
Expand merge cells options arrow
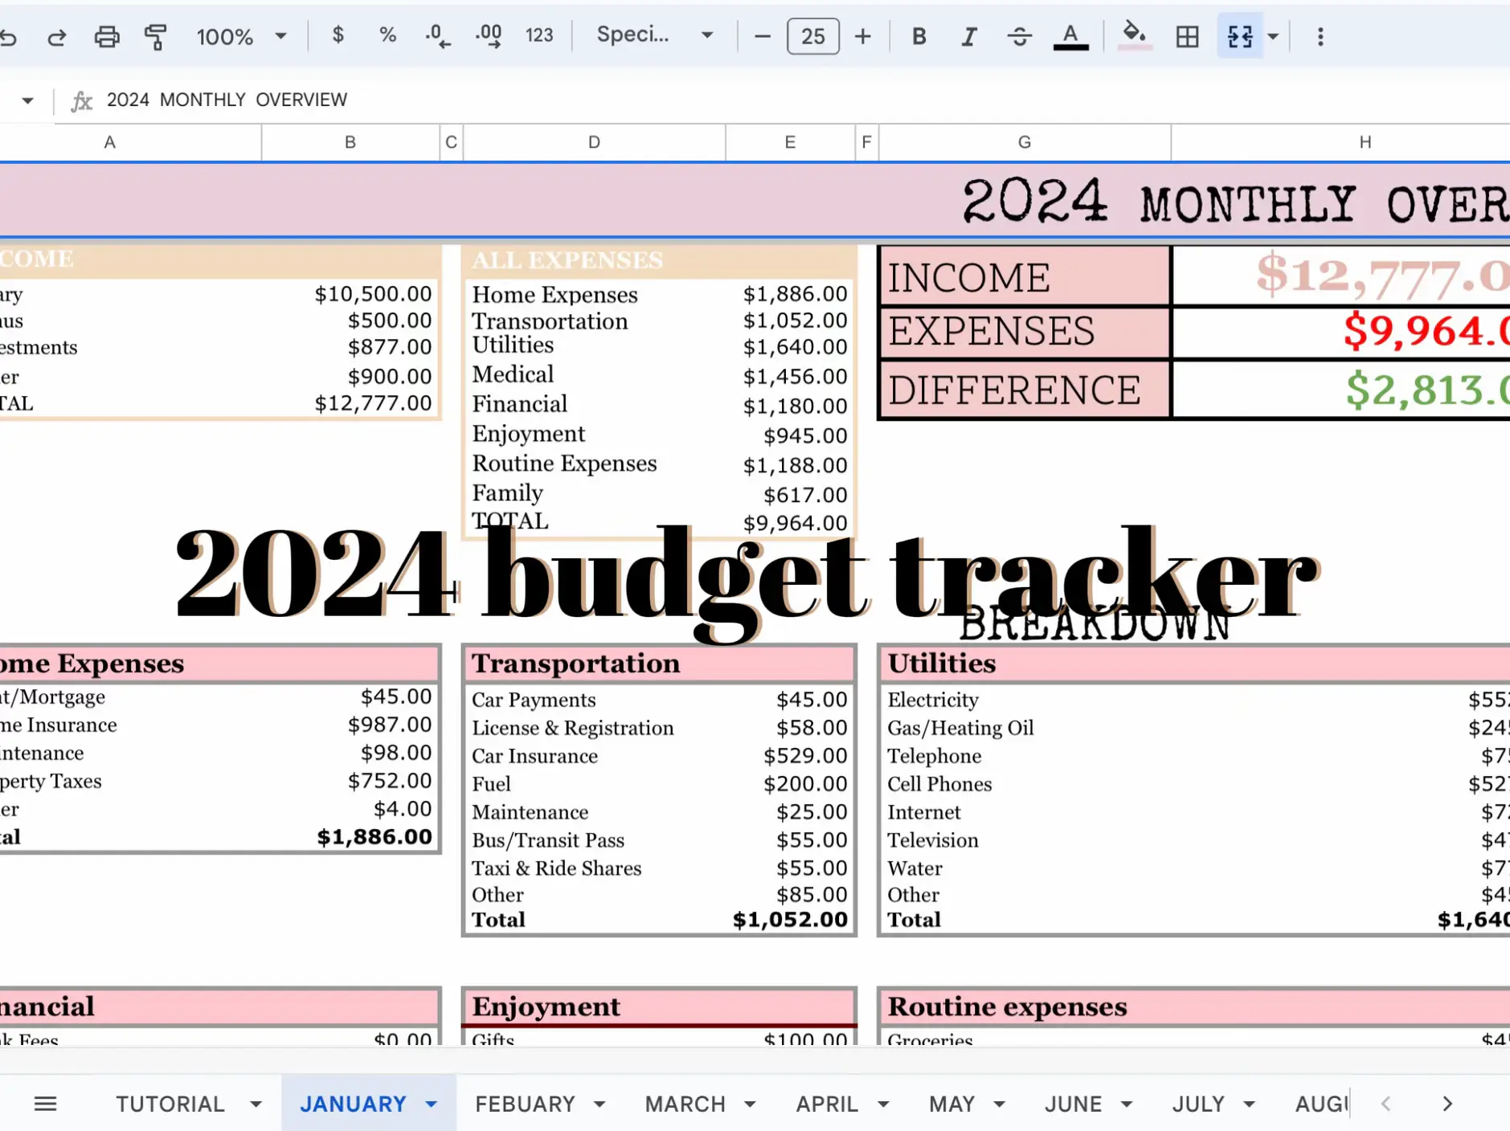click(1273, 36)
